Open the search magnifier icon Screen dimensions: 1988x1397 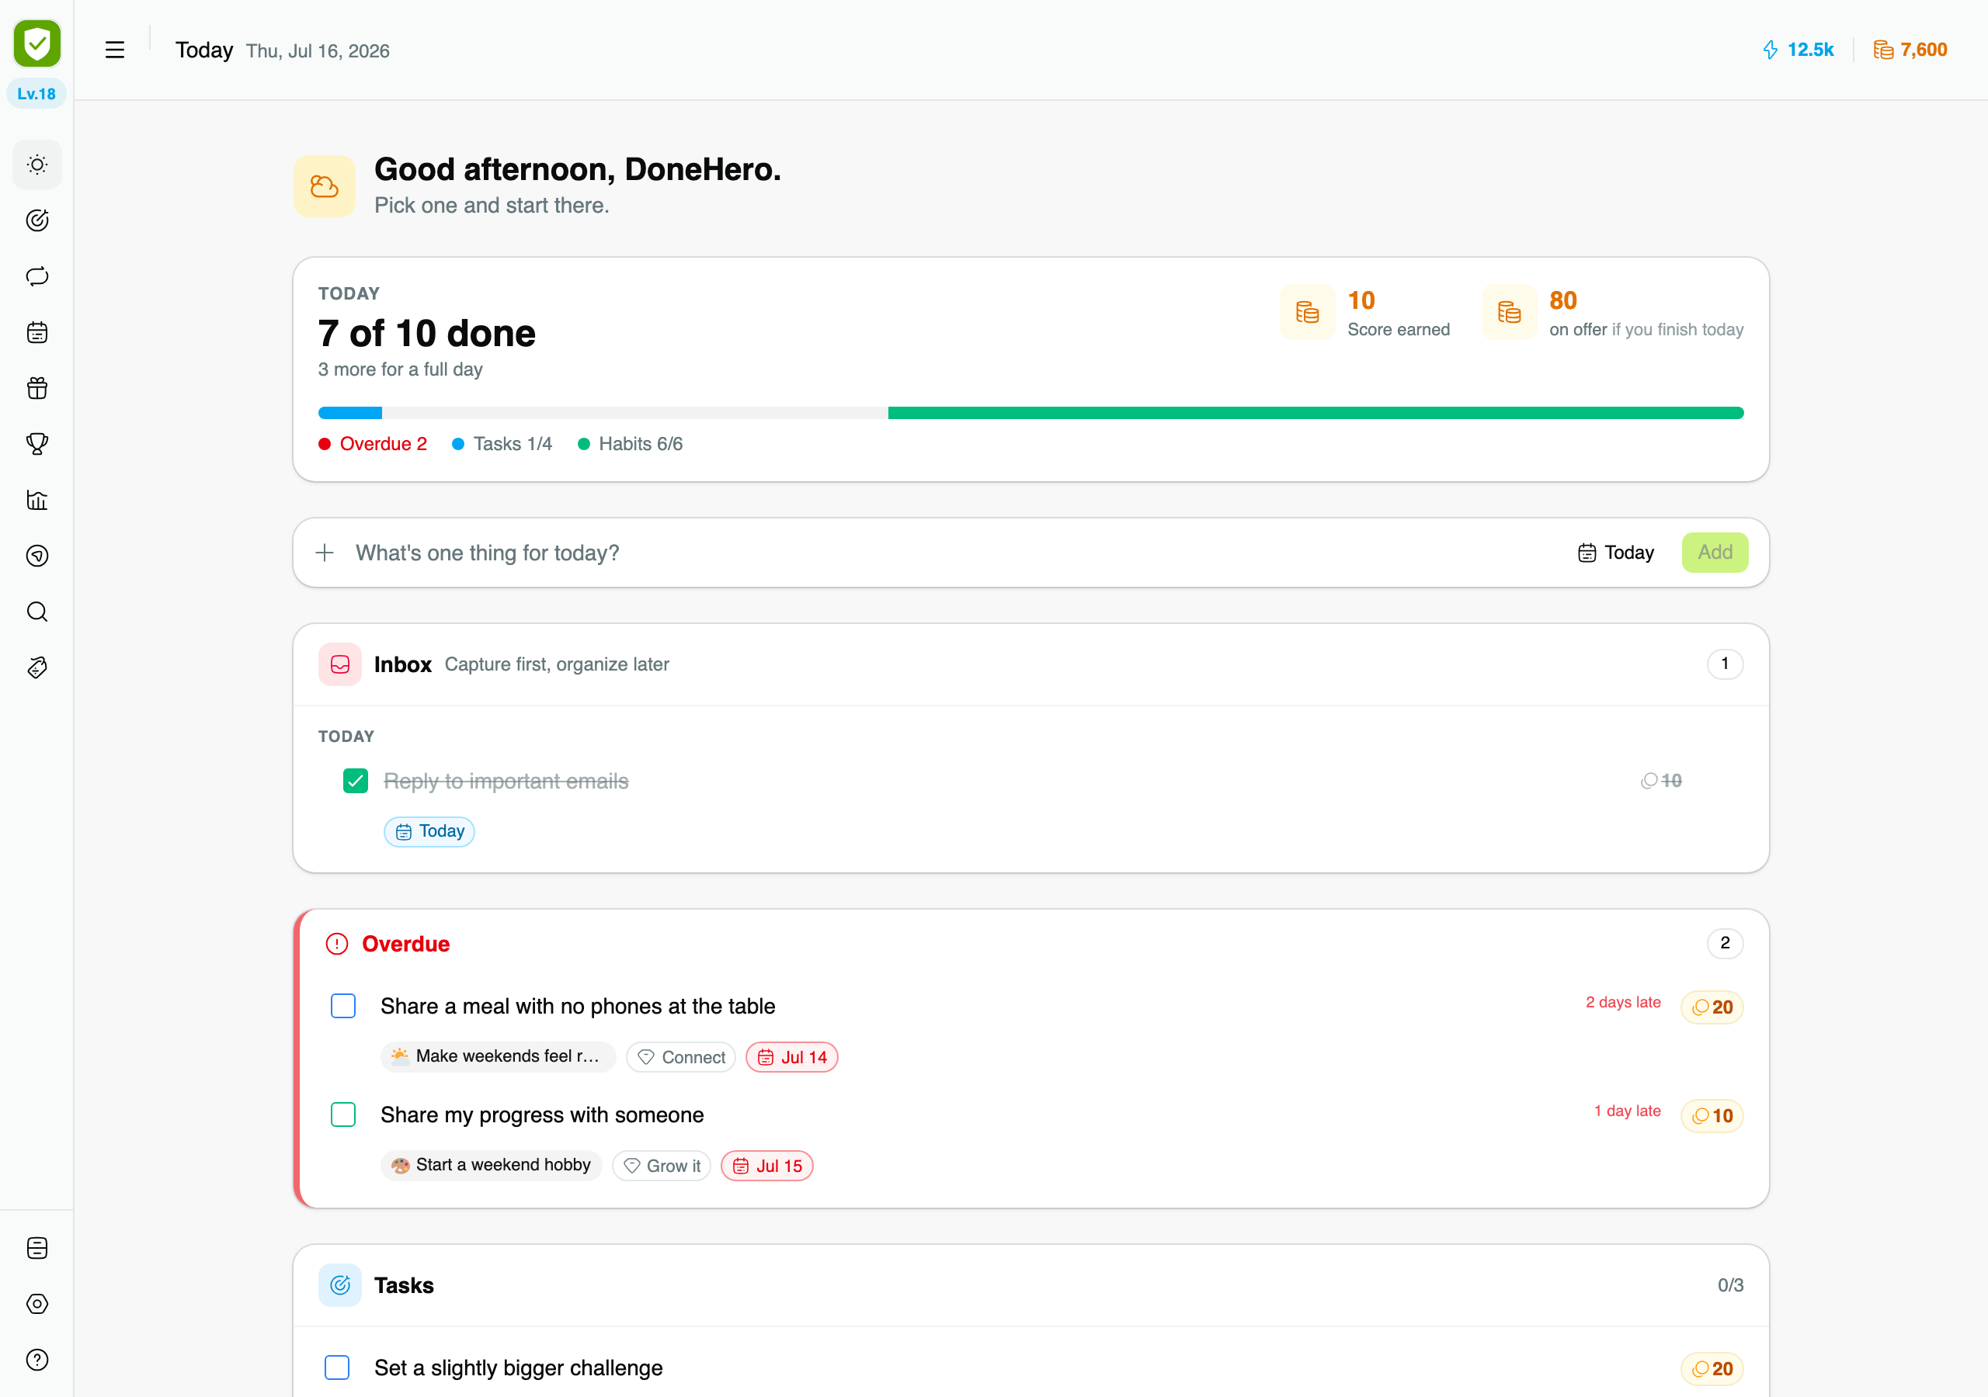(37, 612)
